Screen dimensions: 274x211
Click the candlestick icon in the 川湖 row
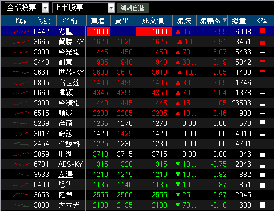coord(263,154)
